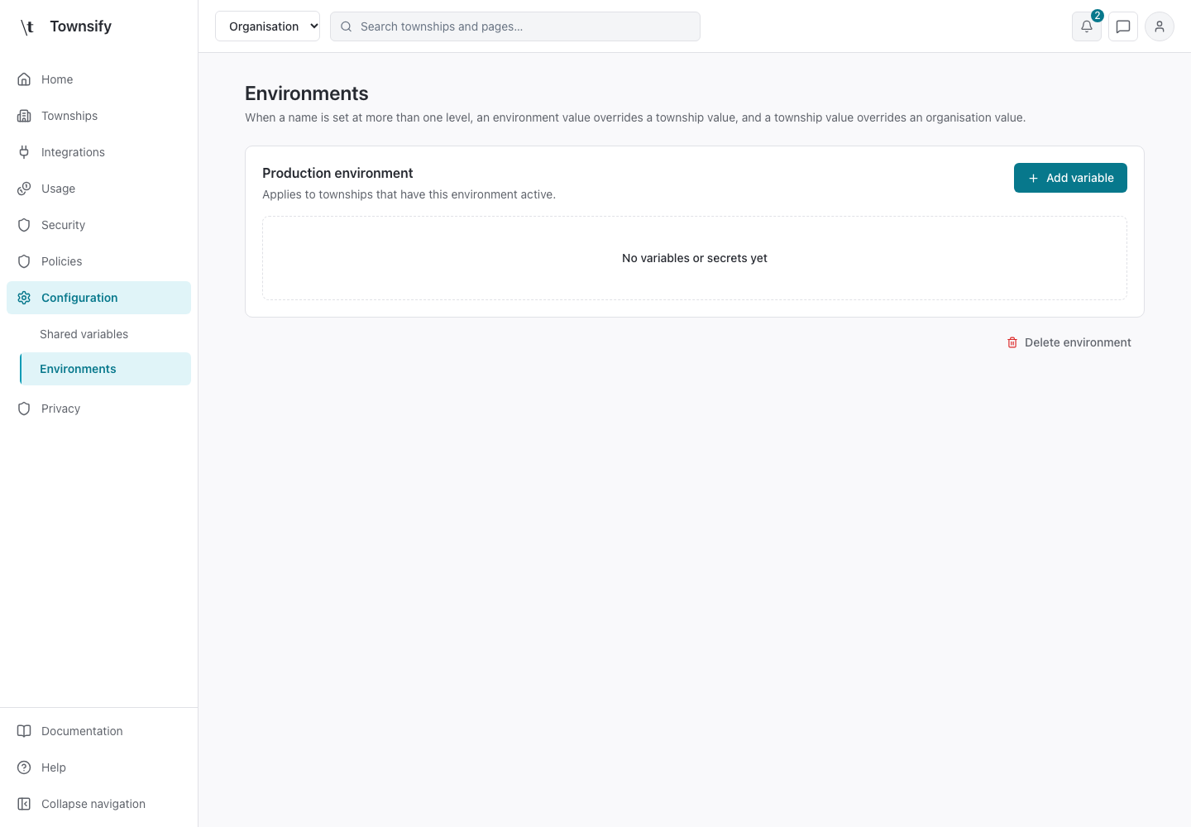The width and height of the screenshot is (1191, 827).
Task: Click the Security shield icon
Action: point(24,225)
